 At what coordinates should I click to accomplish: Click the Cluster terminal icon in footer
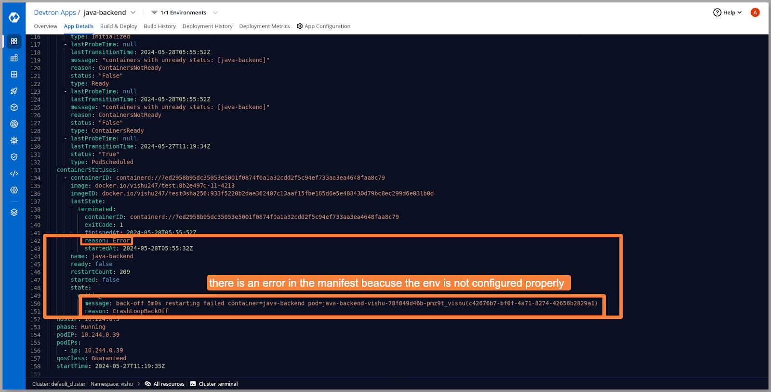click(193, 384)
